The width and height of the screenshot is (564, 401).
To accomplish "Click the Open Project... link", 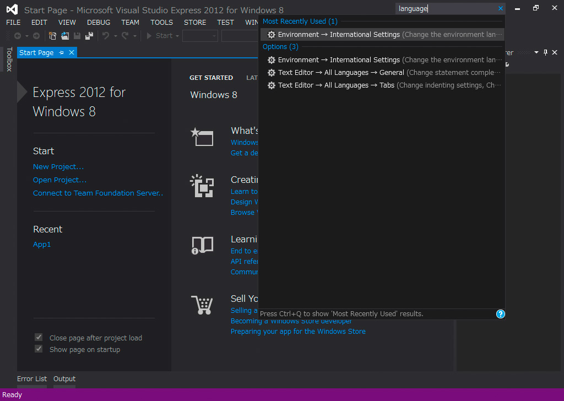I will (59, 180).
